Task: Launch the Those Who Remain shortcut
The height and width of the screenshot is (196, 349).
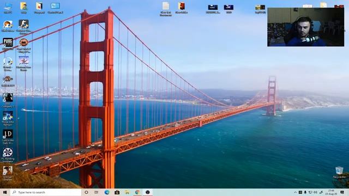Action: click(x=8, y=119)
